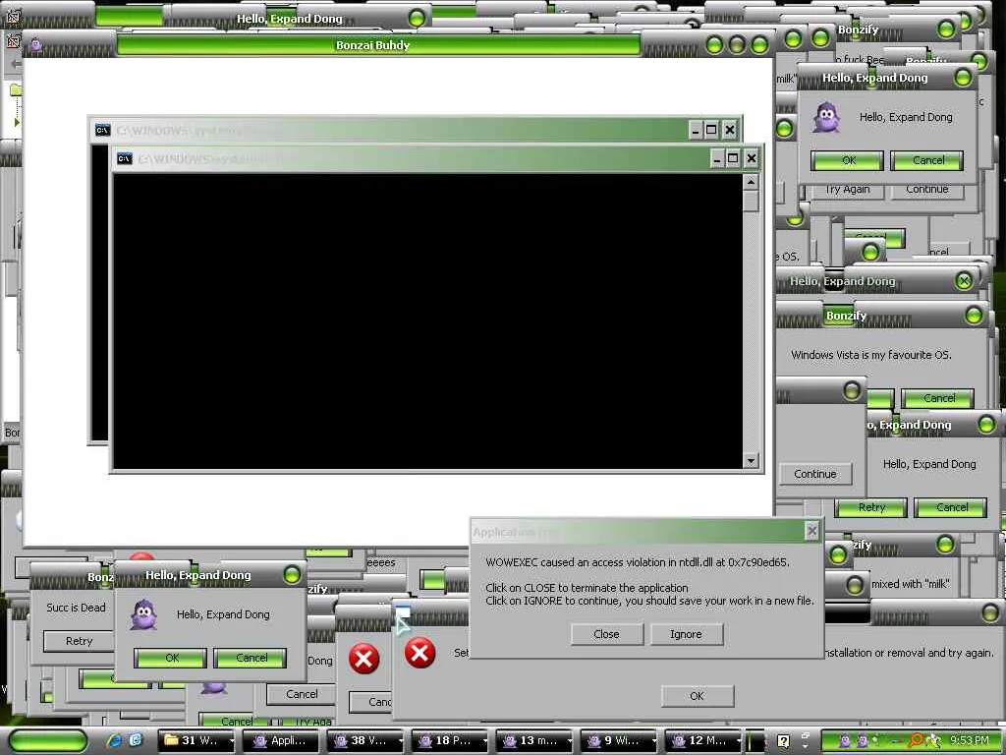Click Retry in the Succ is Dead dialog

pos(79,641)
